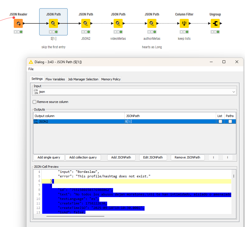Select the Ungroup node icon

[215, 23]
